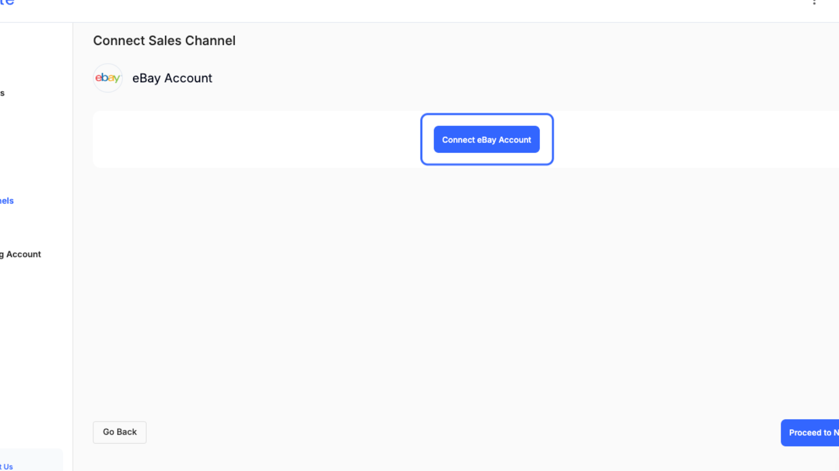This screenshot has height=471, width=839.
Task: Proceed to the next step button
Action: pyautogui.click(x=810, y=433)
